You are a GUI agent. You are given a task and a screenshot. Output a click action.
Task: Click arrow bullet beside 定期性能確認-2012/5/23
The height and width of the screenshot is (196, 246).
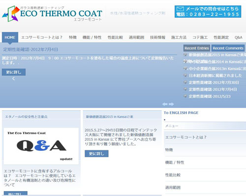[185, 96]
